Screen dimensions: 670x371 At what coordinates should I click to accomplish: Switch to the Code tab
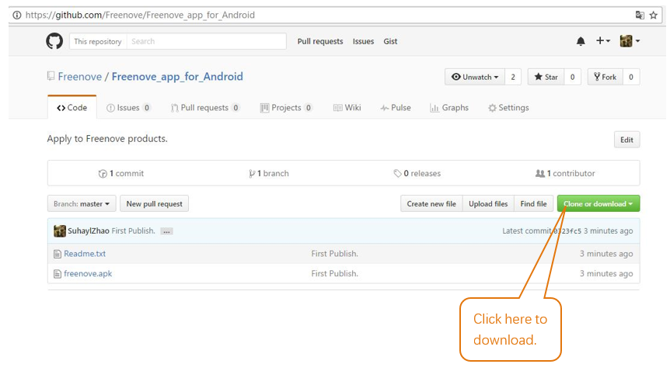pos(72,108)
